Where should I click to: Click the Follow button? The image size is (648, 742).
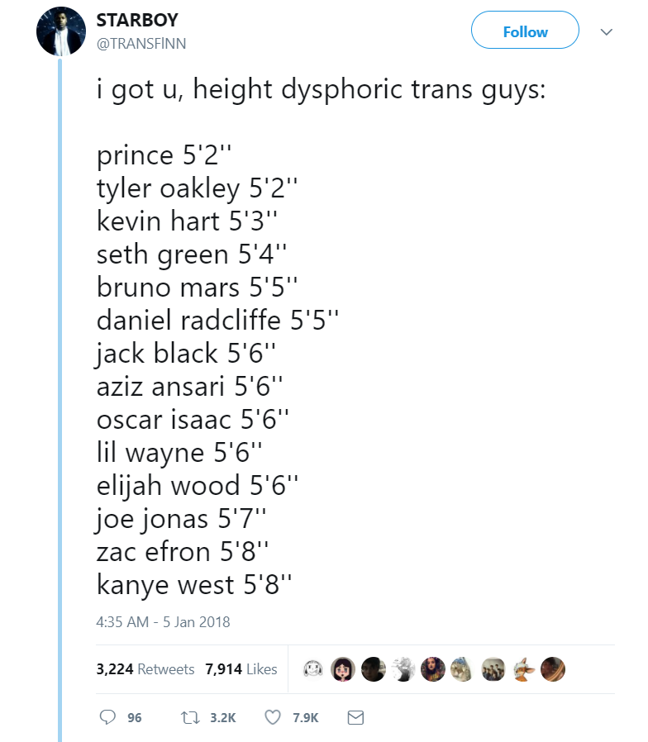pyautogui.click(x=525, y=32)
